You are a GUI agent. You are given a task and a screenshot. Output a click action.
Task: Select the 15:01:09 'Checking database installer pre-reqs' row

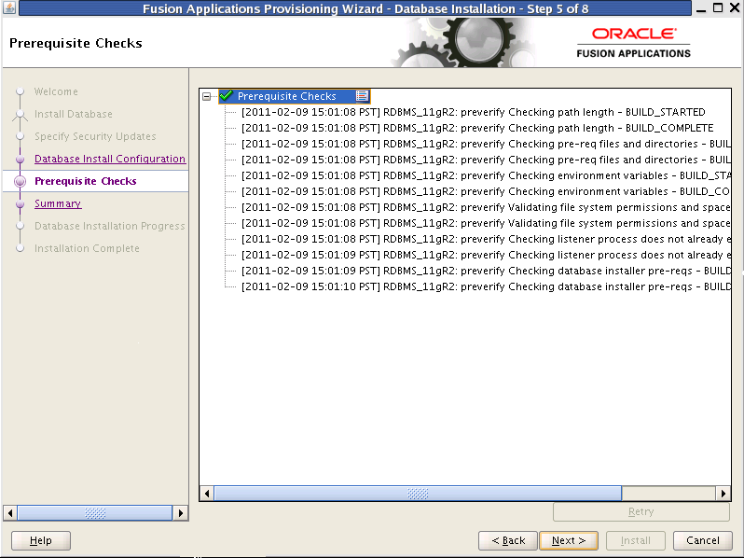(486, 271)
